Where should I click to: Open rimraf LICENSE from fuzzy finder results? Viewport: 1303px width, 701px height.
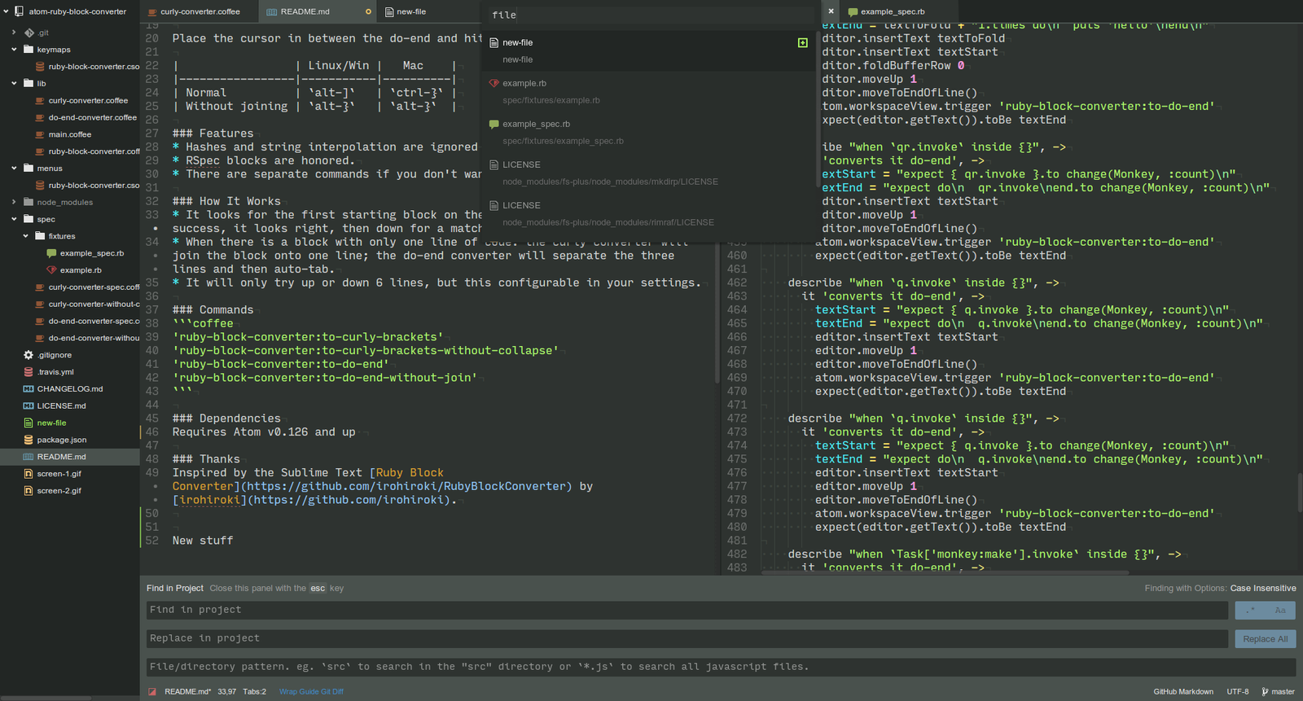click(x=649, y=213)
